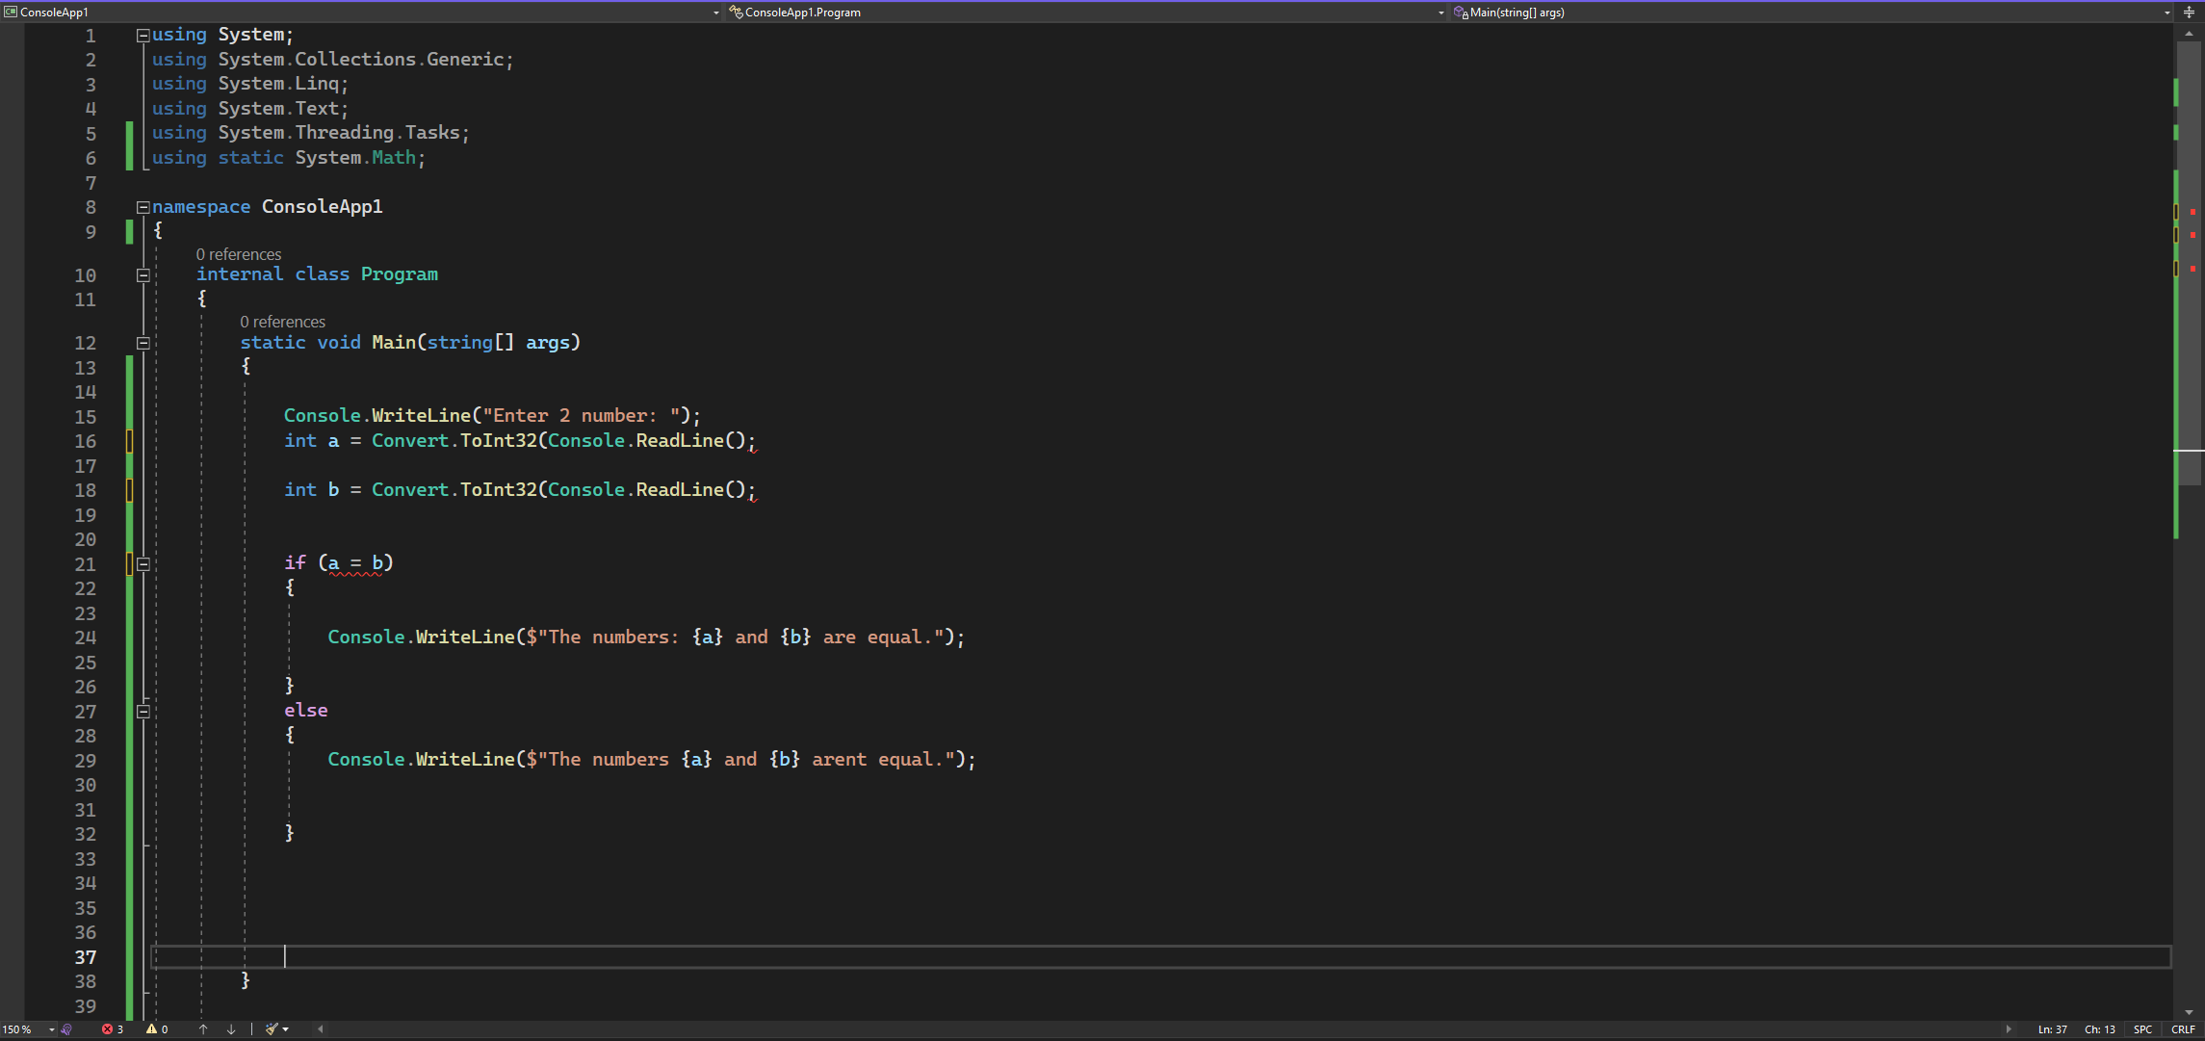Click the vertical scrollbar down arrow

[2189, 1012]
